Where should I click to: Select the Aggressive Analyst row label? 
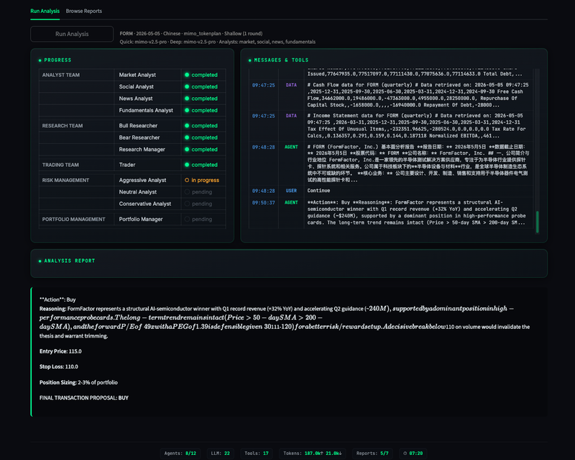[x=142, y=180]
